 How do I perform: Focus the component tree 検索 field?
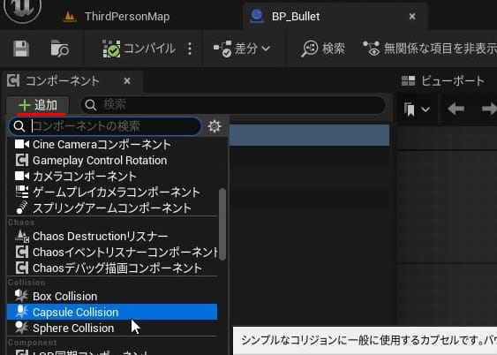click(233, 104)
